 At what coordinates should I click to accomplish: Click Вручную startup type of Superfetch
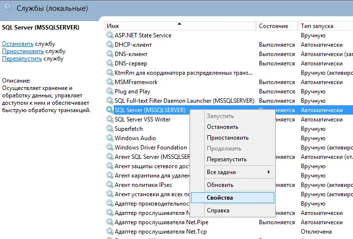click(x=313, y=129)
